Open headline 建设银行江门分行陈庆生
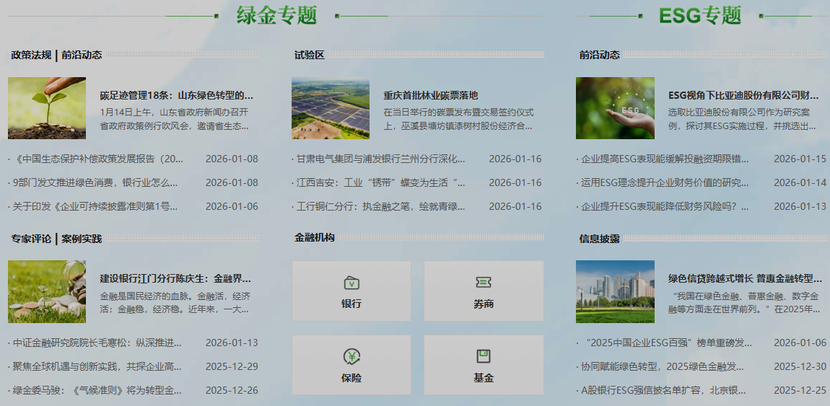 click(x=175, y=278)
